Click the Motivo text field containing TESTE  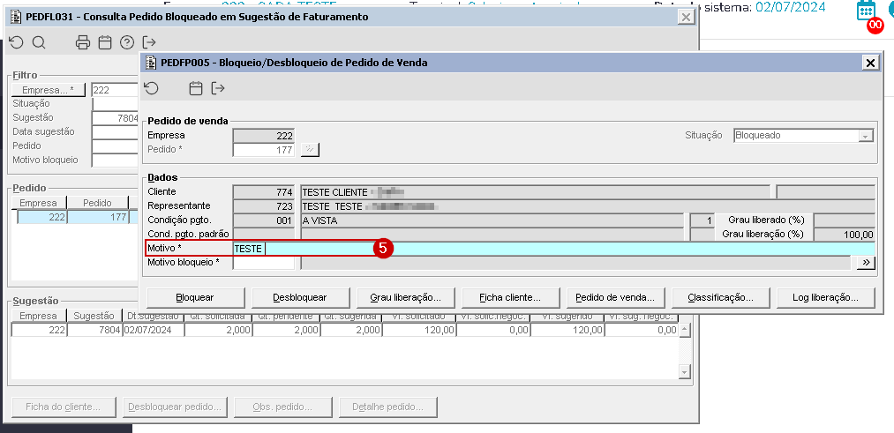pos(553,249)
